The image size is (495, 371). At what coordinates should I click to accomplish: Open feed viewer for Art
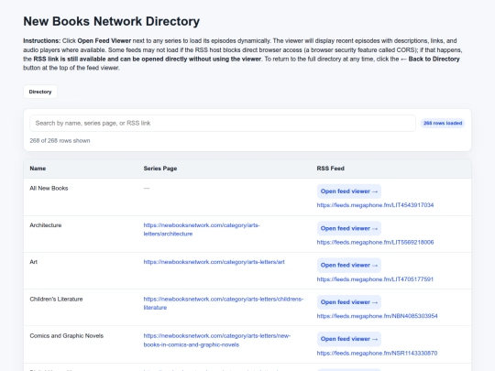[349, 266]
